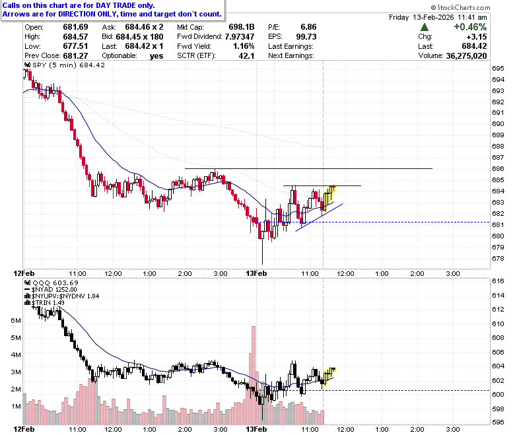Click the orange dashed vertical time marker
This screenshot has height=435, width=515.
point(323,164)
